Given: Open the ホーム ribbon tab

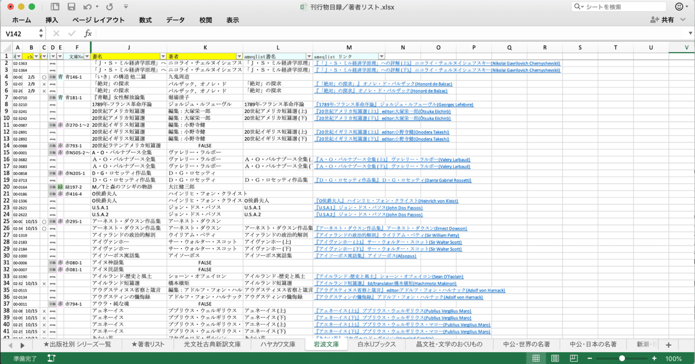Looking at the screenshot, I should pyautogui.click(x=21, y=20).
